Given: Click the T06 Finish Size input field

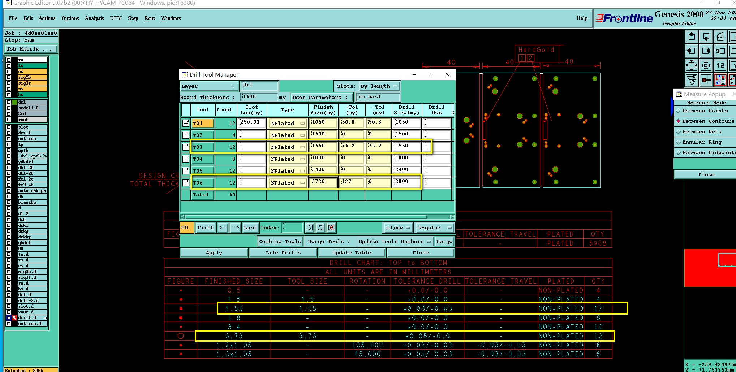Looking at the screenshot, I should pos(323,182).
